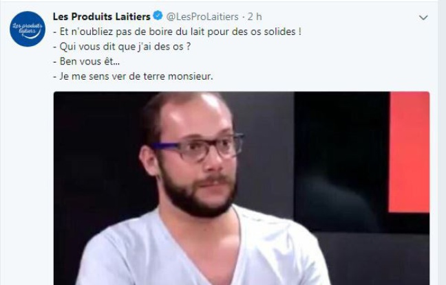Click the truncated line 'Ben vous êt...'
The width and height of the screenshot is (446, 285).
coord(87,61)
